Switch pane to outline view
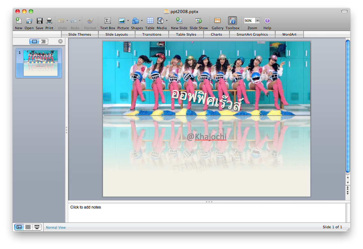Screen dimensions: 363x249 click(x=43, y=41)
